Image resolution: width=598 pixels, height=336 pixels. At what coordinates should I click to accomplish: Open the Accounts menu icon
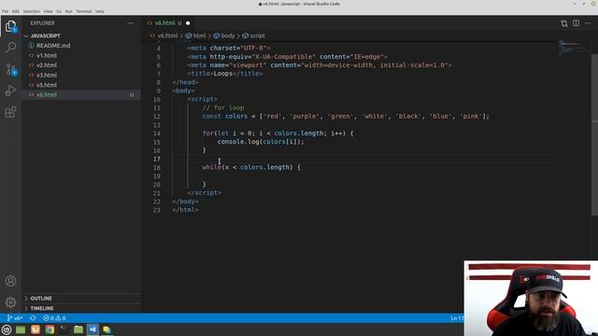10,281
